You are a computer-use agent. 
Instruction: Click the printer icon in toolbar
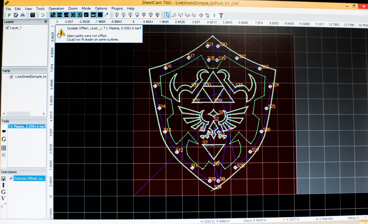[22, 15]
